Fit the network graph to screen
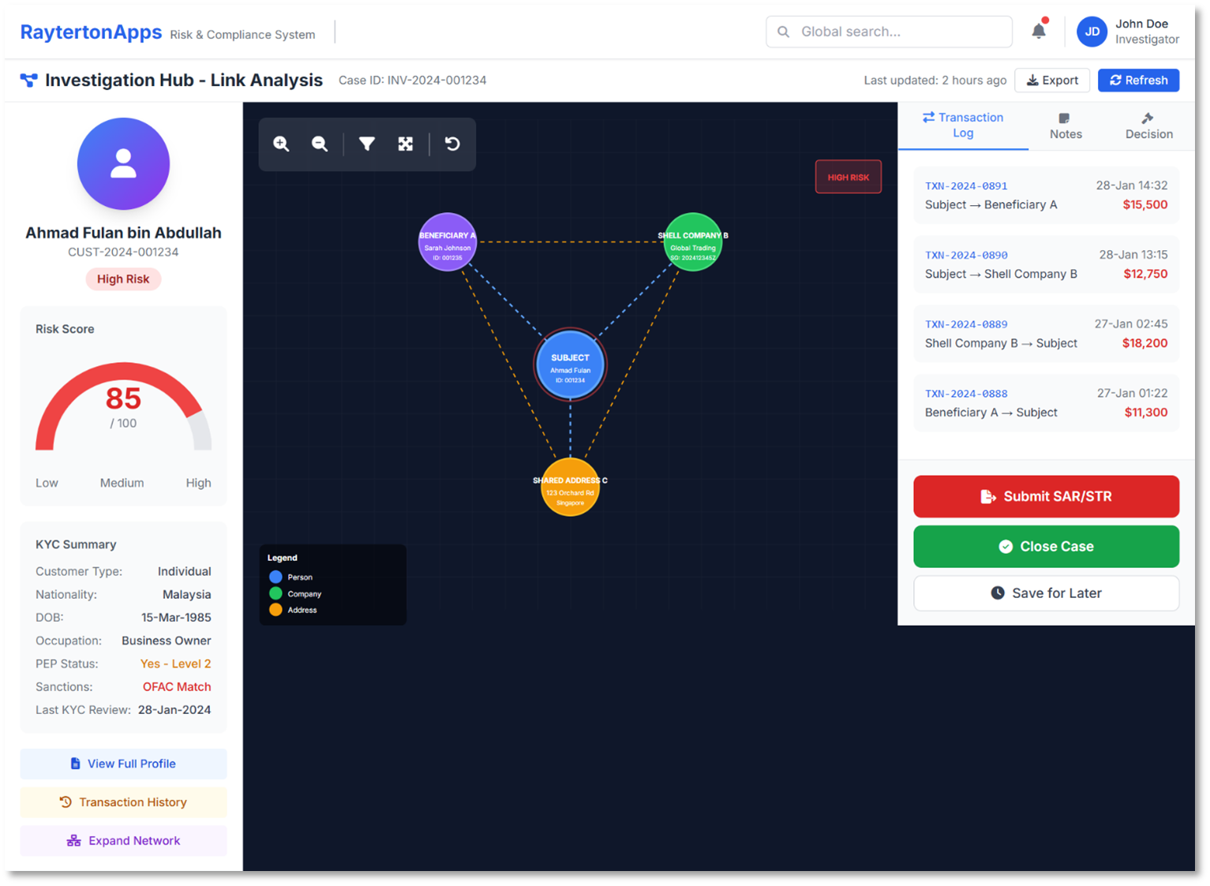This screenshot has width=1210, height=886. pos(406,144)
